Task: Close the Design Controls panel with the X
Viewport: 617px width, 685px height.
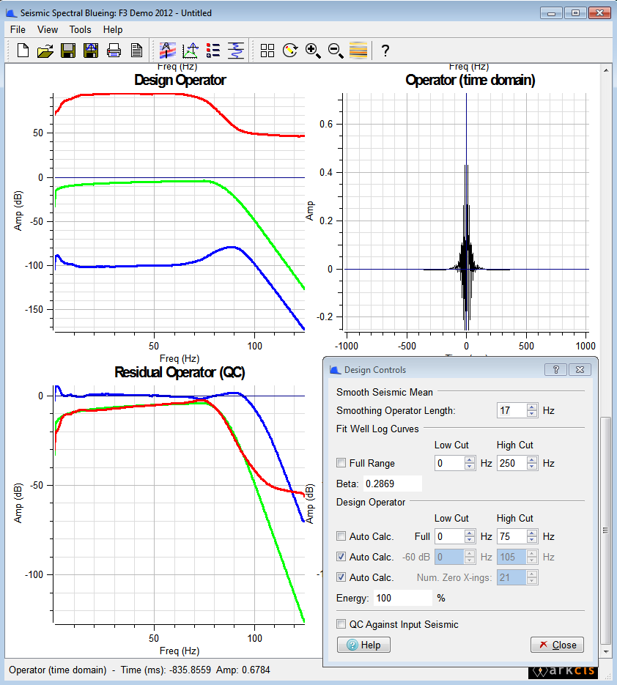Action: [580, 369]
